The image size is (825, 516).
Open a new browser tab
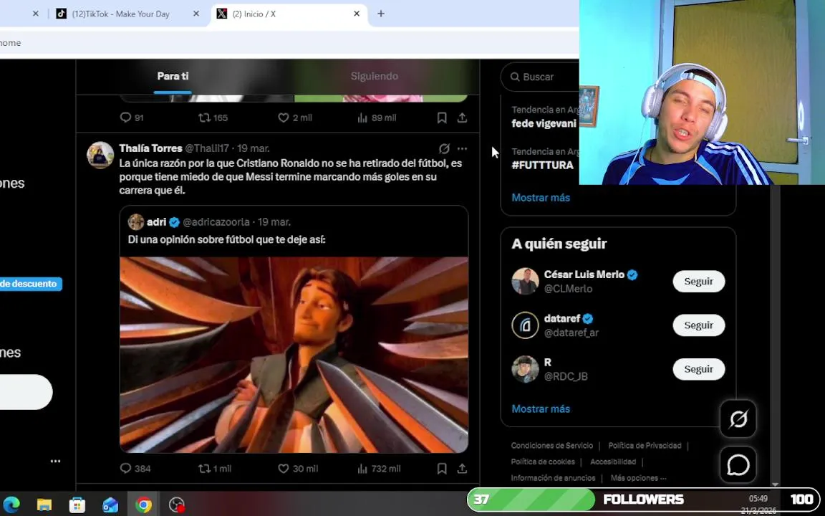[381, 14]
